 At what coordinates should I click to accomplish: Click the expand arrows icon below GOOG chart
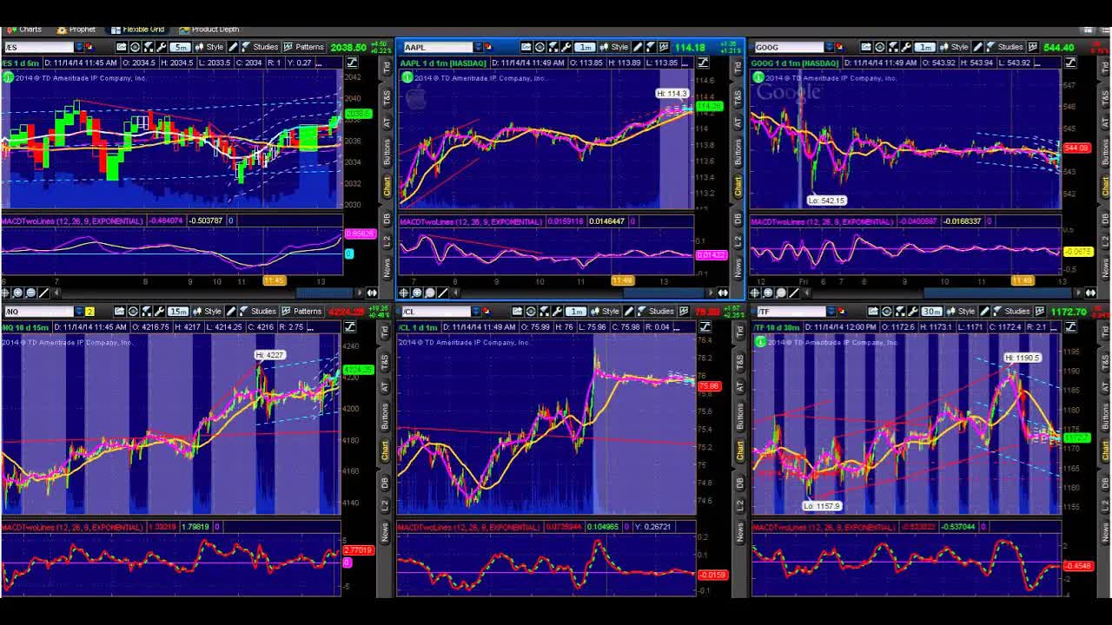coord(1091,293)
